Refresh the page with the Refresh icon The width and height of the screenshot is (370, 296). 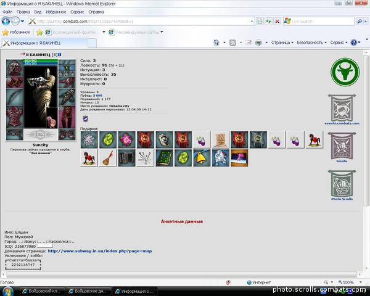[x=268, y=21]
